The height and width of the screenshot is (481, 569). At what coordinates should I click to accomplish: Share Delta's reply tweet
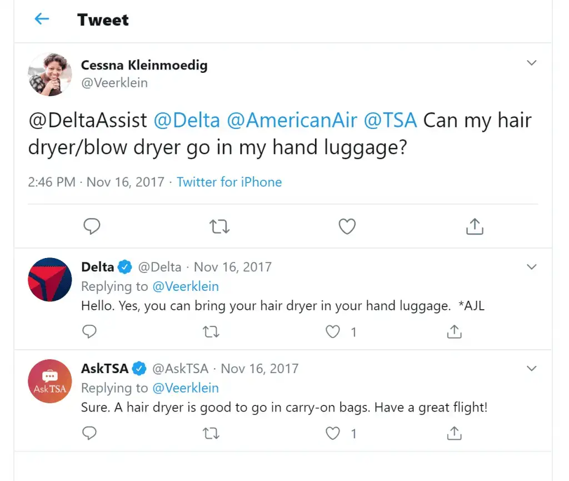(x=455, y=332)
